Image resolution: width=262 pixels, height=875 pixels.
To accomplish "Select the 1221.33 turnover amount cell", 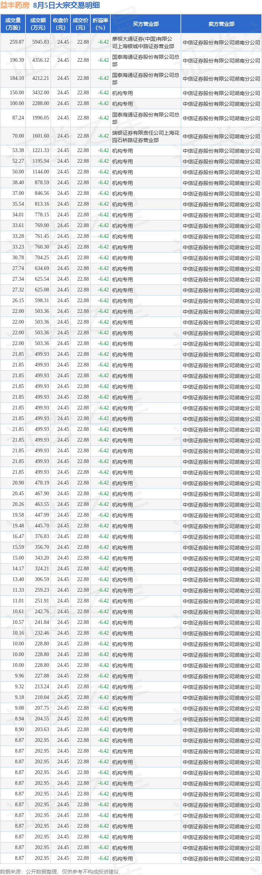I will (x=41, y=151).
